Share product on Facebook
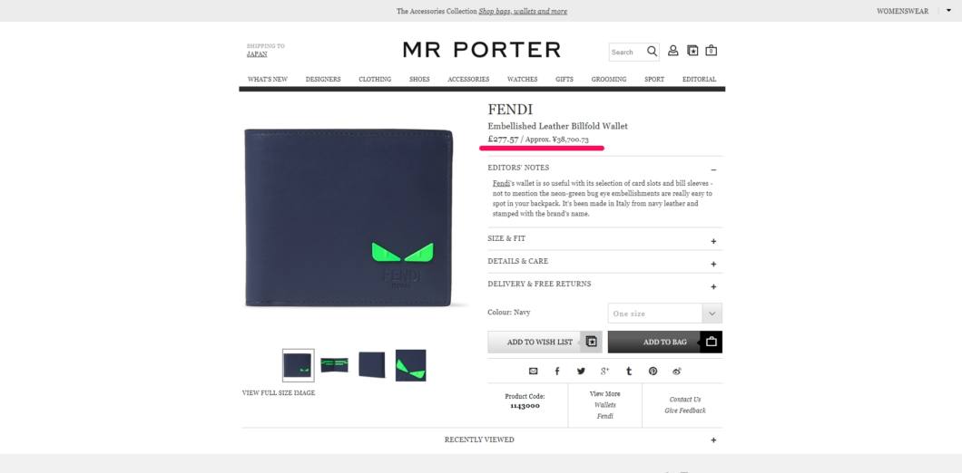This screenshot has height=473, width=962. (x=557, y=372)
